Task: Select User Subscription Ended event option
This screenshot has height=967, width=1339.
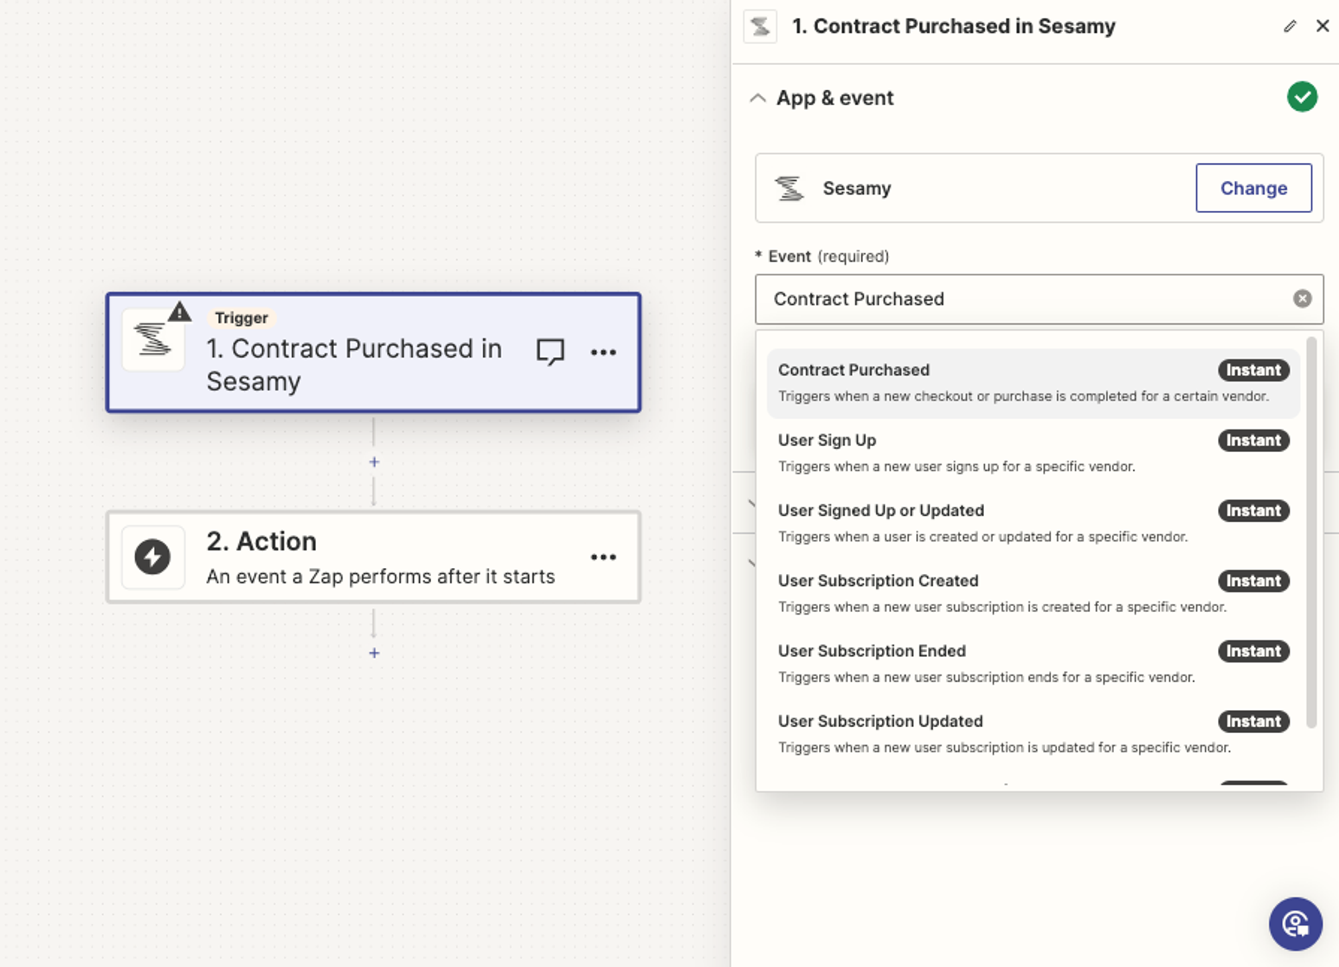Action: point(871,651)
